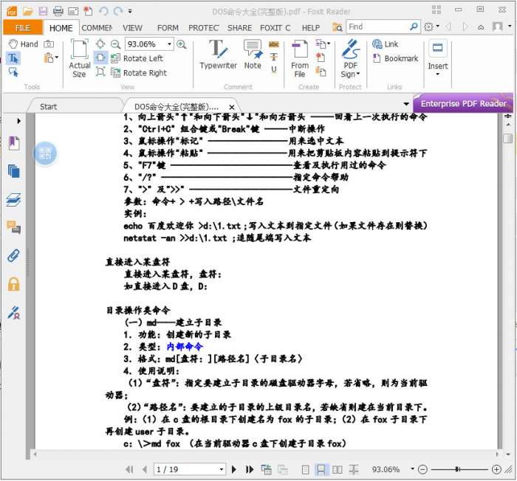Click the floating QR code circle button
Image resolution: width=517 pixels, height=481 pixels.
pyautogui.click(x=45, y=153)
